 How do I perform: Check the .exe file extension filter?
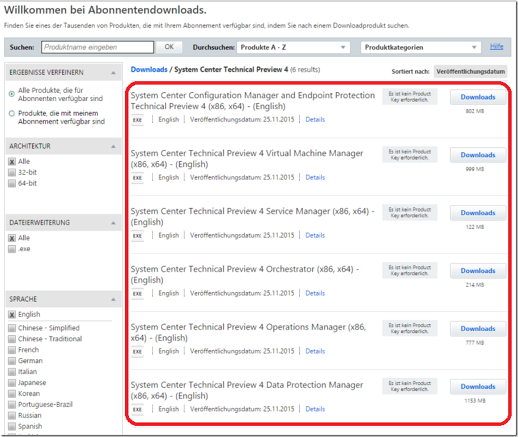(x=12, y=249)
